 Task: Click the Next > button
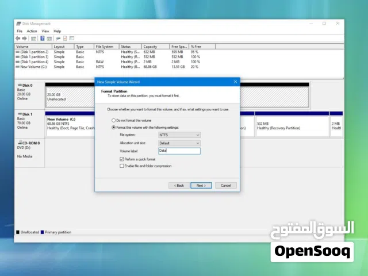pyautogui.click(x=201, y=185)
